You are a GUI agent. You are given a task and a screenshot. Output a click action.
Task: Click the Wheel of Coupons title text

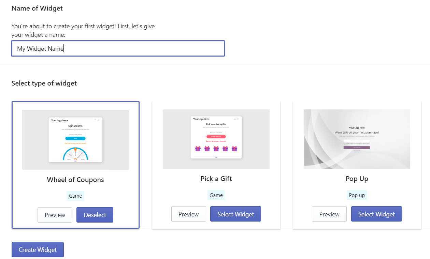click(x=75, y=180)
